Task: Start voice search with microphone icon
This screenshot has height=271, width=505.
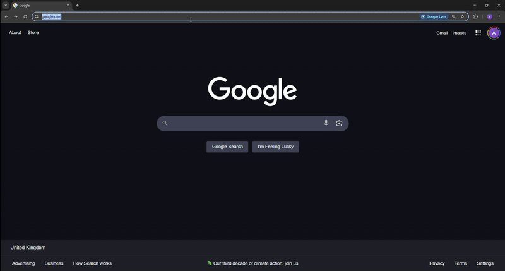Action: tap(326, 123)
